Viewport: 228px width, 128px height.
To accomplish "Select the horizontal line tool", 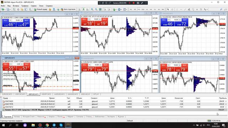I will [x=181, y=10].
